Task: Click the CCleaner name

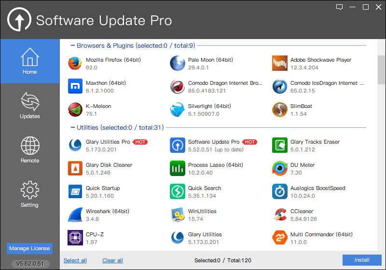Action: pyautogui.click(x=302, y=211)
